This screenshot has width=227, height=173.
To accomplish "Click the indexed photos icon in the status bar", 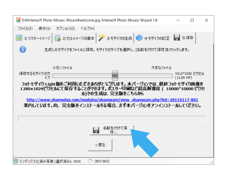I will coord(16,161).
